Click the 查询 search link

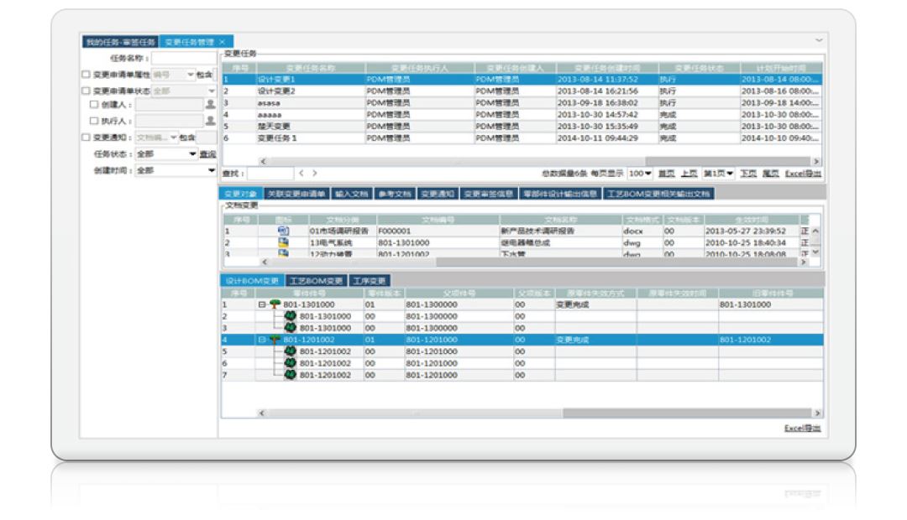pyautogui.click(x=207, y=154)
